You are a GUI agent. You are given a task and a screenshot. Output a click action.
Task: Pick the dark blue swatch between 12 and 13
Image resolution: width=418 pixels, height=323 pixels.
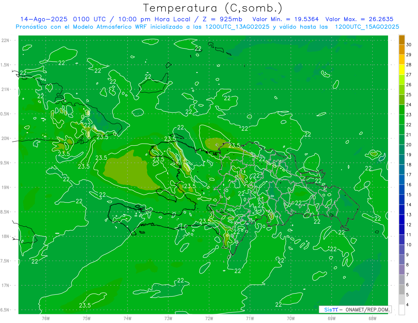(x=402, y=220)
